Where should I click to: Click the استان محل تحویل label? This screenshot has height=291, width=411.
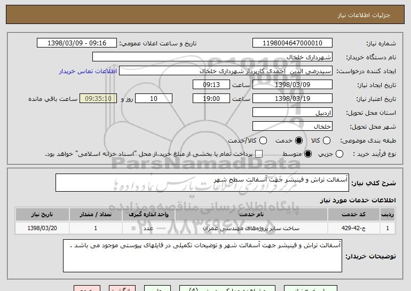point(371,113)
